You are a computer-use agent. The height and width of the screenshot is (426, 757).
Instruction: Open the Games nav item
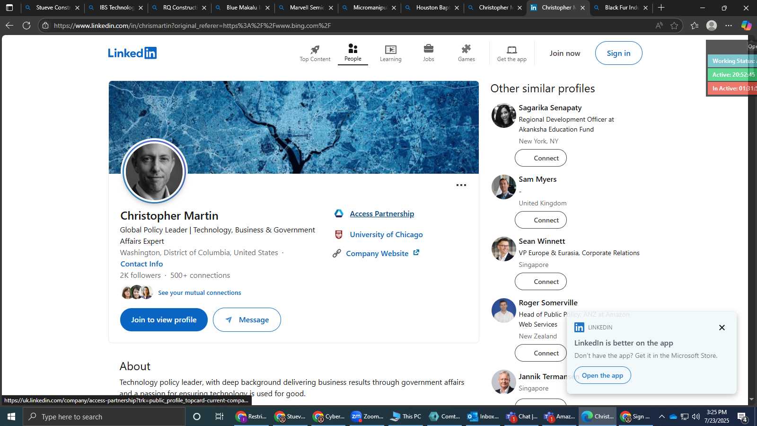467,53
